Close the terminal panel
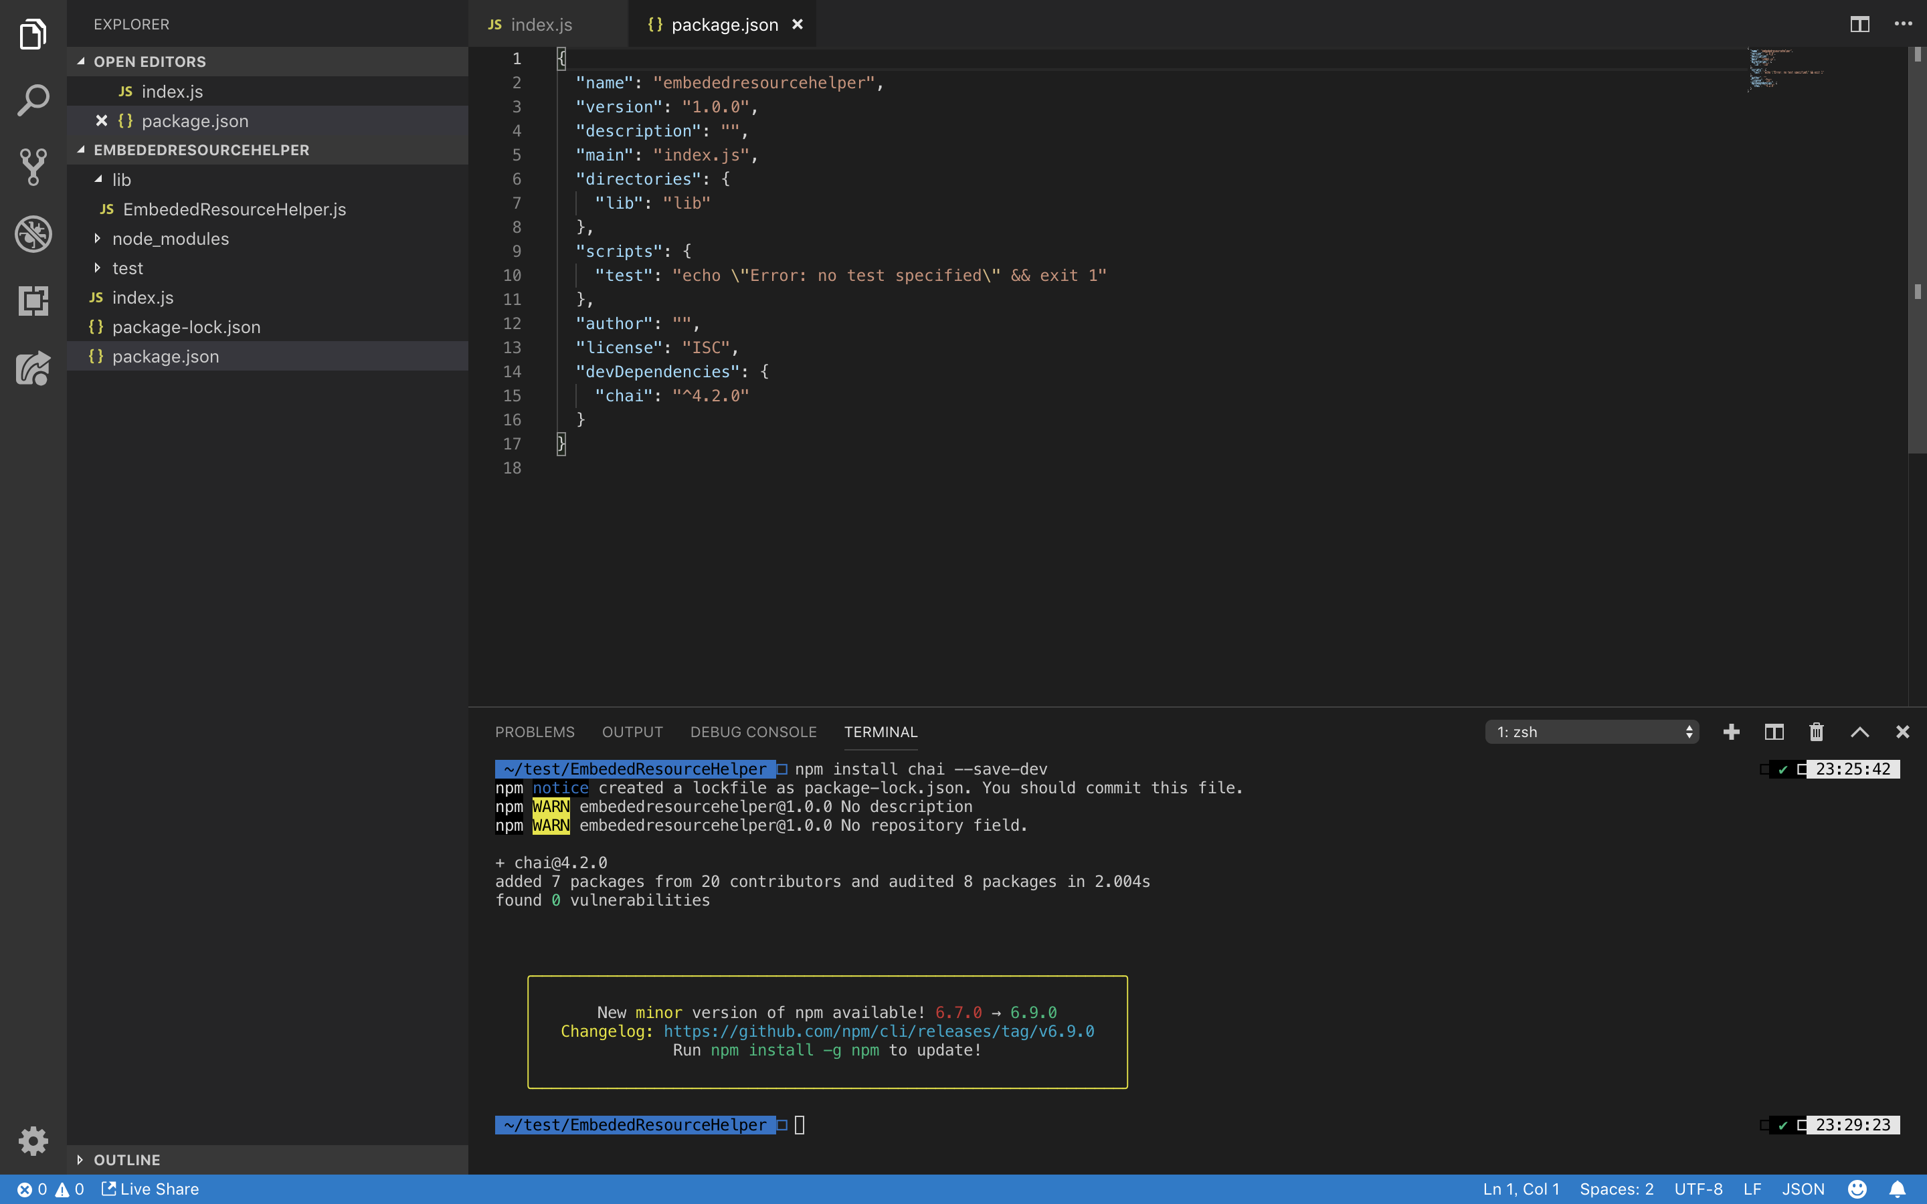The height and width of the screenshot is (1204, 1927). pyautogui.click(x=1902, y=732)
